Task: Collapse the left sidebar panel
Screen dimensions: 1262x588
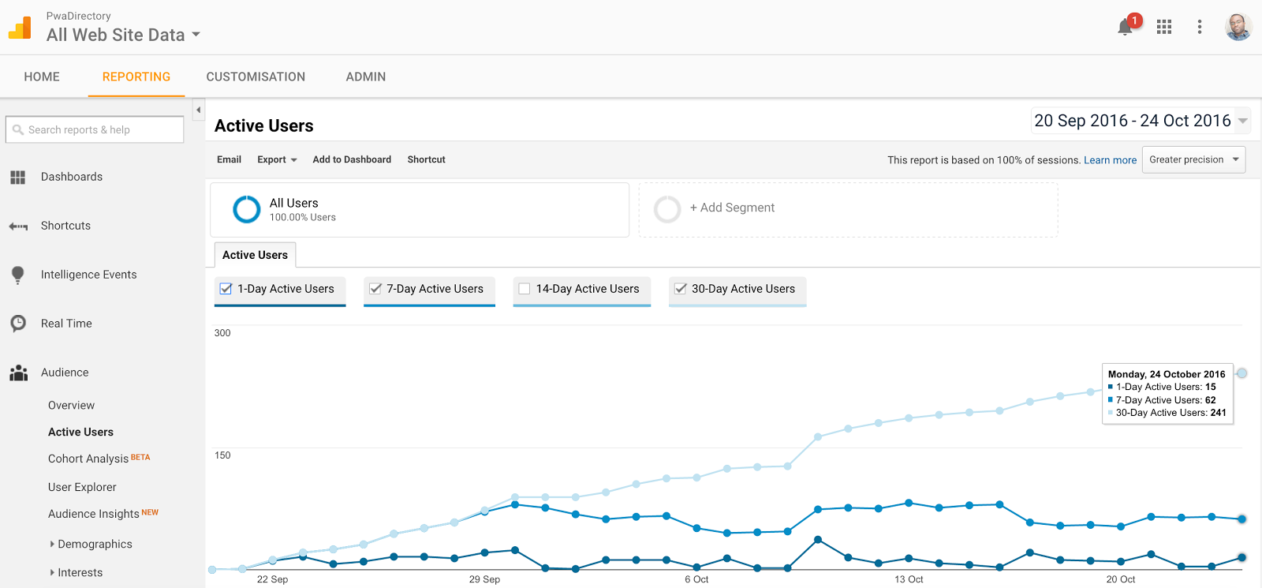Action: pos(199,110)
